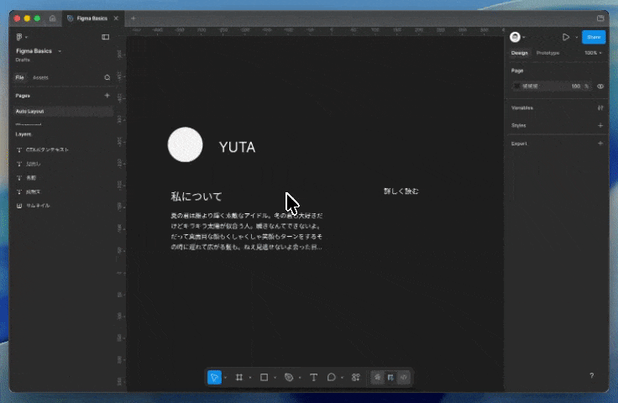Image resolution: width=618 pixels, height=403 pixels.
Task: Add a new page with plus button
Action: tap(107, 96)
